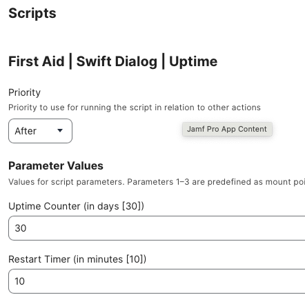
Task: Click the caret arrow in the Priority selector
Action: (60, 131)
